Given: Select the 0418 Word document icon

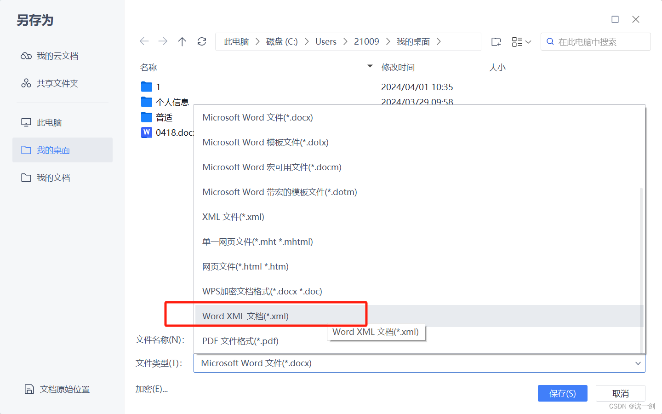Looking at the screenshot, I should tap(147, 132).
